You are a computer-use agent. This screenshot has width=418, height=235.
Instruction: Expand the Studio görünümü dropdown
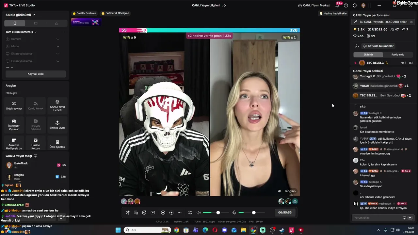click(20, 15)
